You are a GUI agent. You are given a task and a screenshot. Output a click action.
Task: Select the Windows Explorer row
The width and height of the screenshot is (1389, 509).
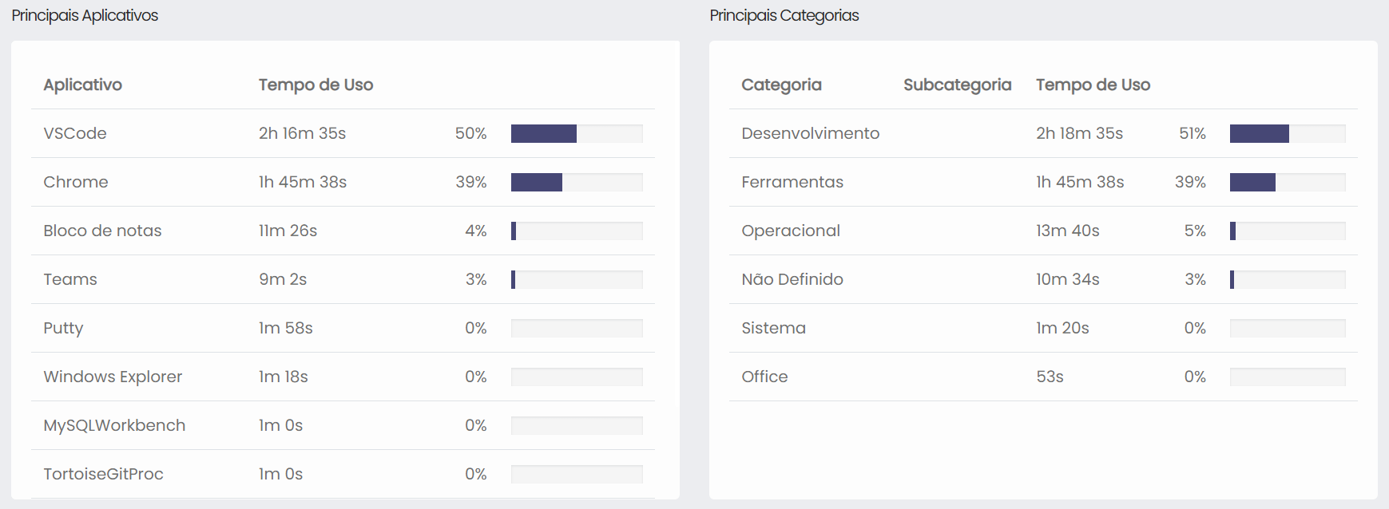click(113, 377)
